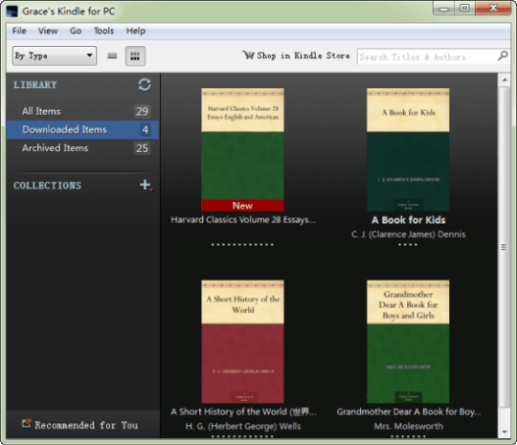Open the File menu
The width and height of the screenshot is (517, 445).
[x=19, y=31]
